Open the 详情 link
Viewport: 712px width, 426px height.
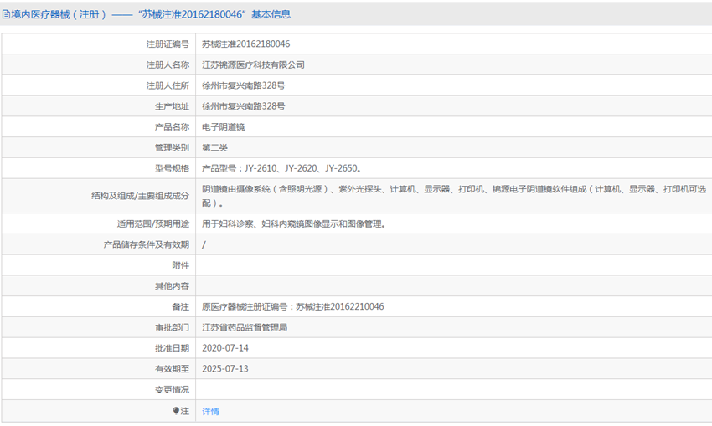tap(211, 411)
